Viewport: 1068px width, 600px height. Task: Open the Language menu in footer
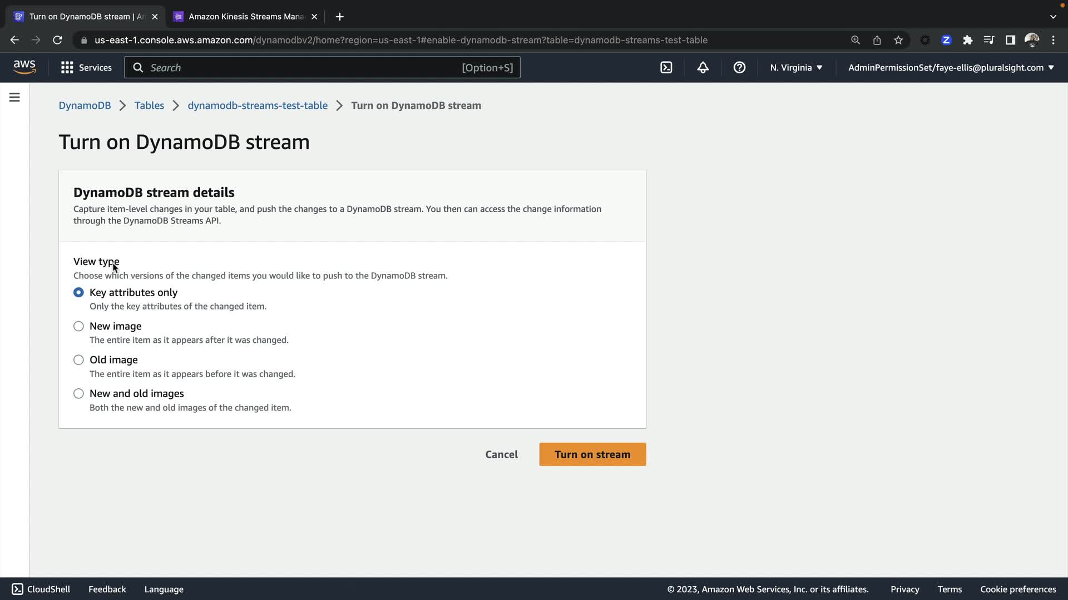pos(164,589)
